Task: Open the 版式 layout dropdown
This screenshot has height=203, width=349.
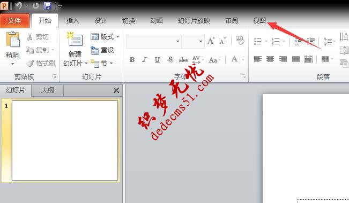Action: (105, 37)
